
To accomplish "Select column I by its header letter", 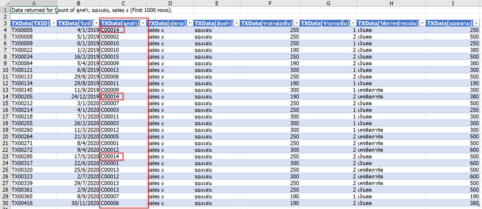I will (453, 3).
